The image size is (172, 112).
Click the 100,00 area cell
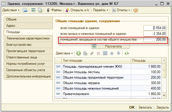(x=146, y=72)
